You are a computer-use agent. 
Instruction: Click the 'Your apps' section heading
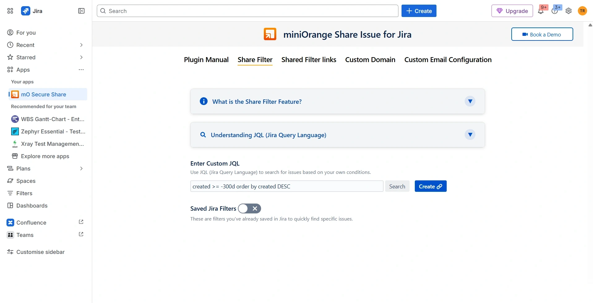(22, 82)
